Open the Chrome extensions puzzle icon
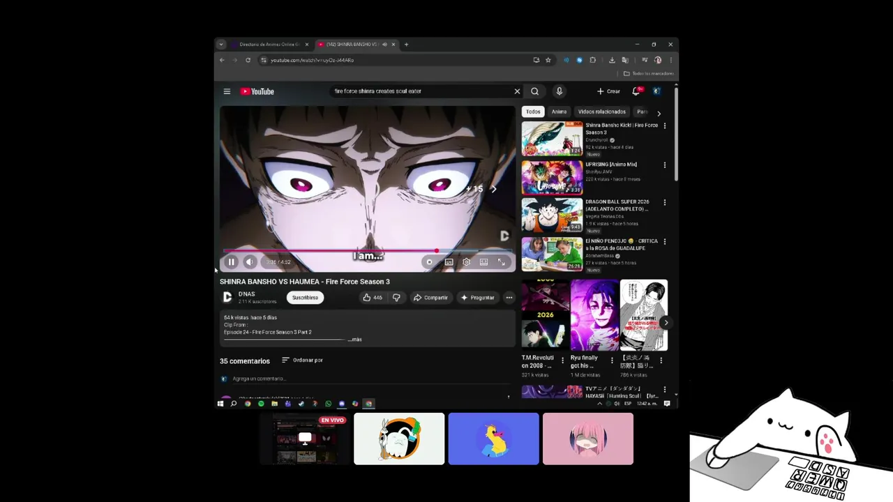The image size is (893, 502). 592,60
